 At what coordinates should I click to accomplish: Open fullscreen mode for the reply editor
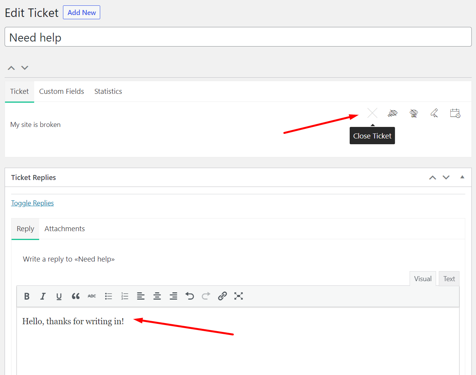tap(238, 296)
